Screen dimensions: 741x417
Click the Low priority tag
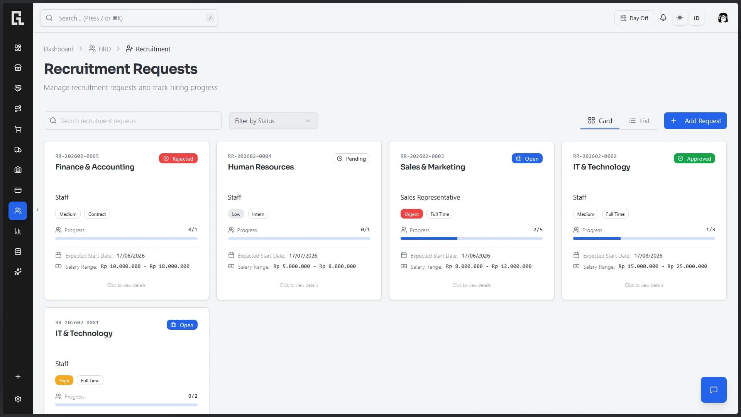[236, 214]
